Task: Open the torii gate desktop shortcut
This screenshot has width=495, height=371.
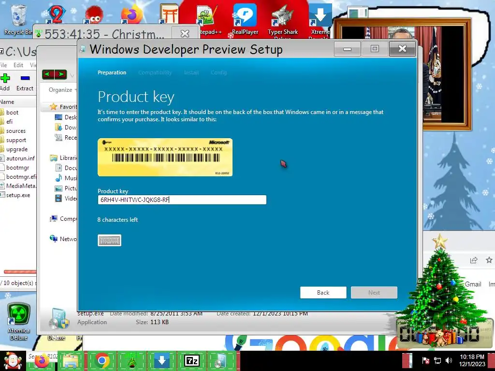Action: [x=169, y=14]
